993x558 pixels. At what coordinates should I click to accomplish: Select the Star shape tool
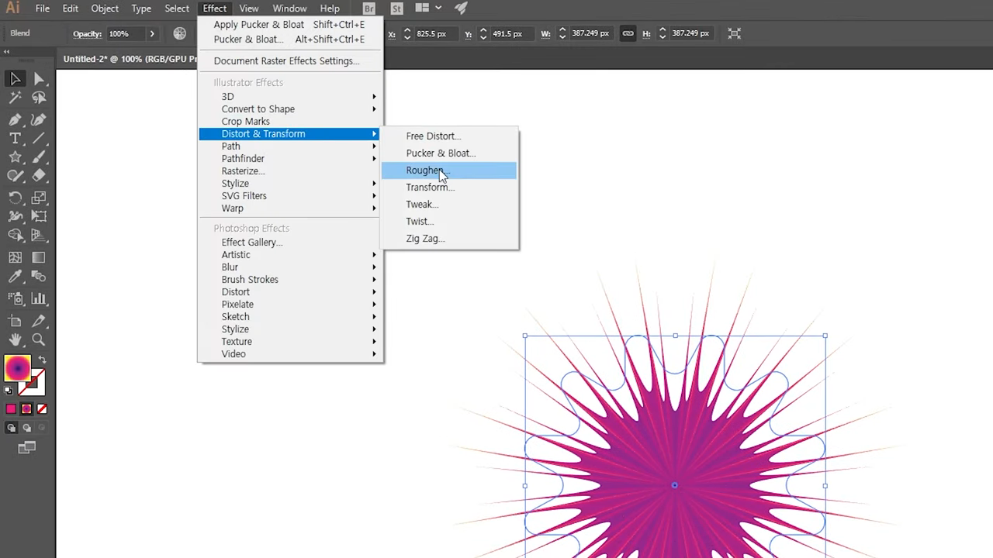click(x=15, y=157)
